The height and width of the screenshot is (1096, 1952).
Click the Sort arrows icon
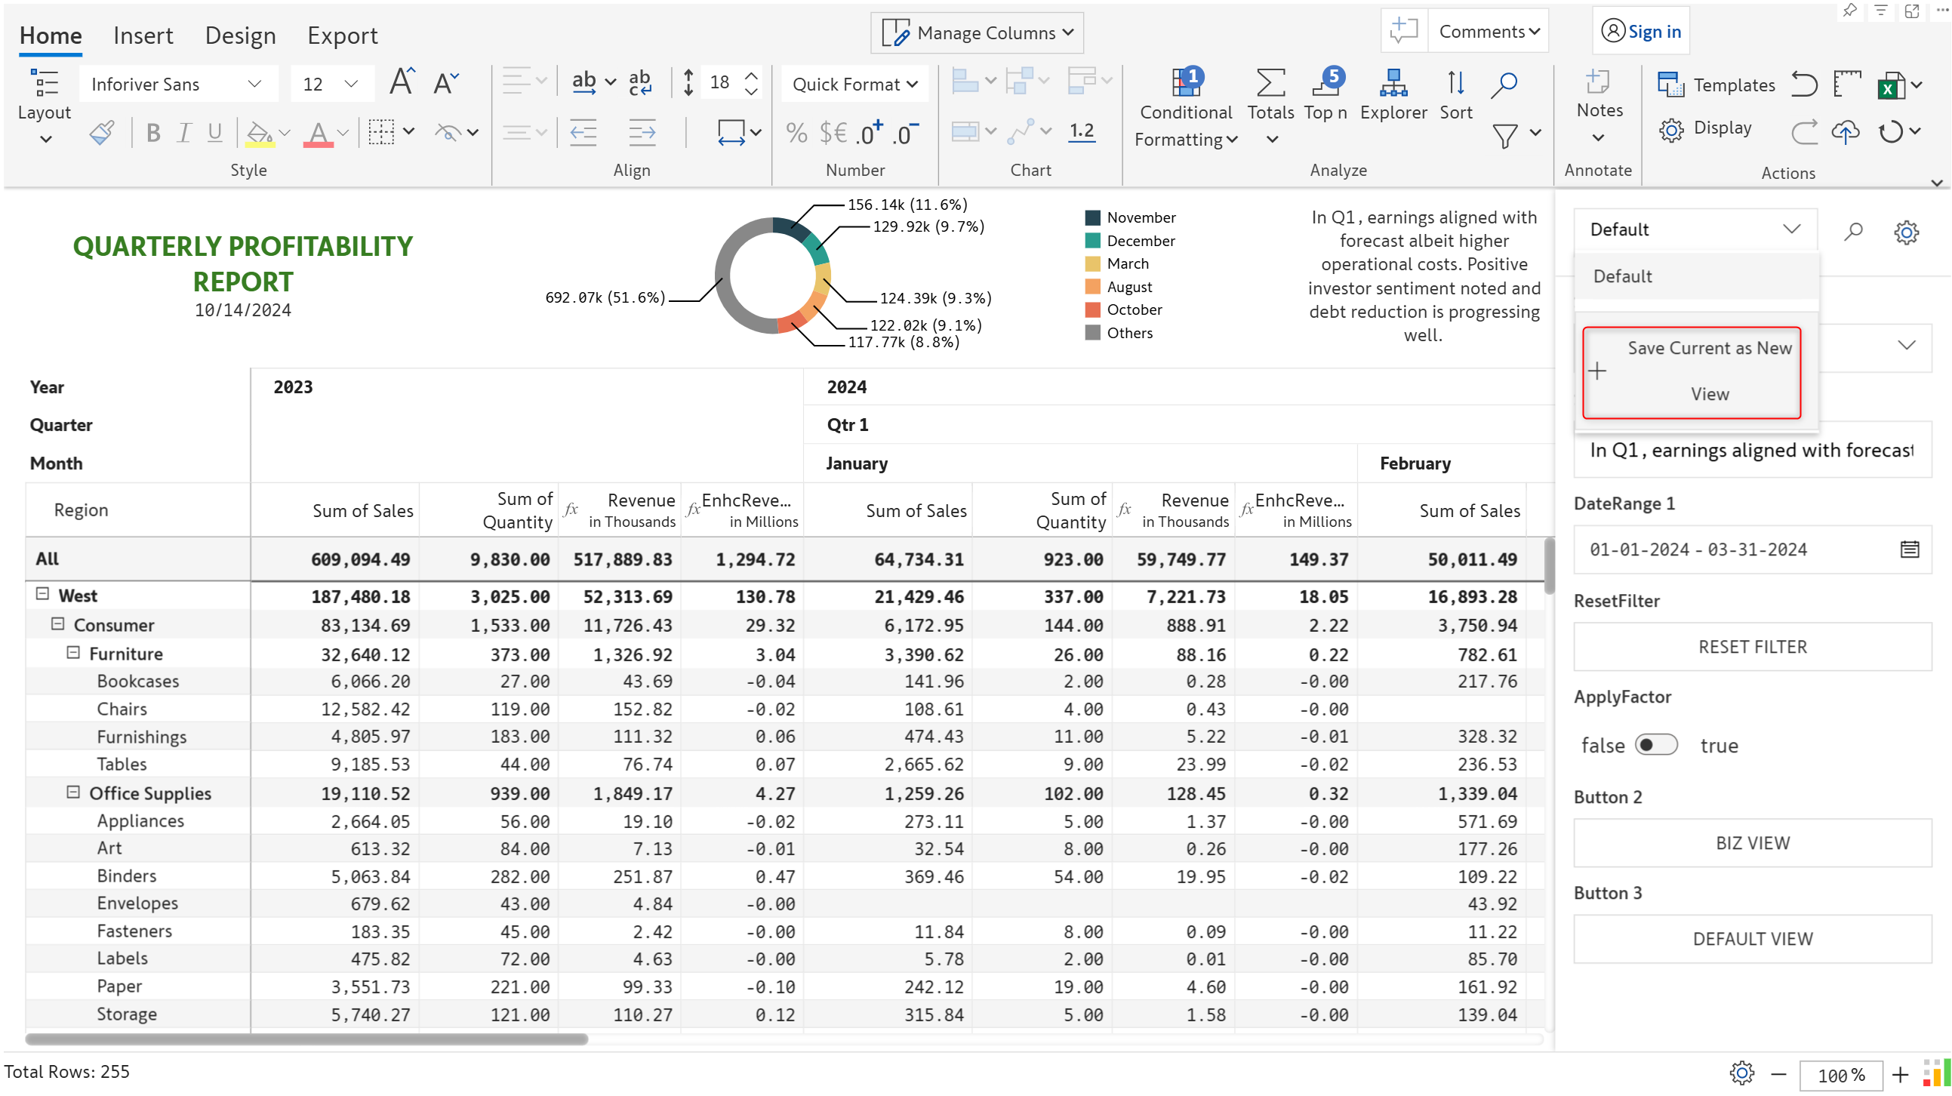[x=1455, y=83]
